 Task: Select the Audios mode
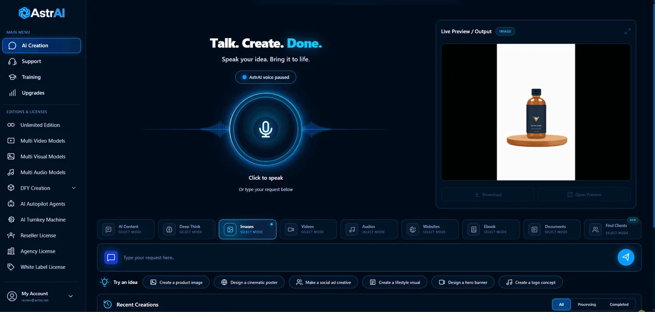(370, 229)
